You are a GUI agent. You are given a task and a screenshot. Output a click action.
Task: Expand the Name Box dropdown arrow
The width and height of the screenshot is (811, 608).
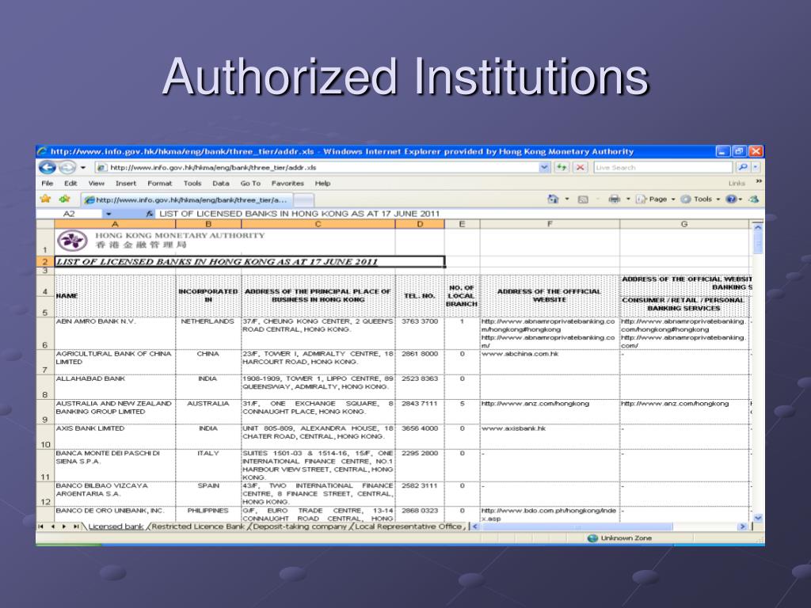(109, 214)
